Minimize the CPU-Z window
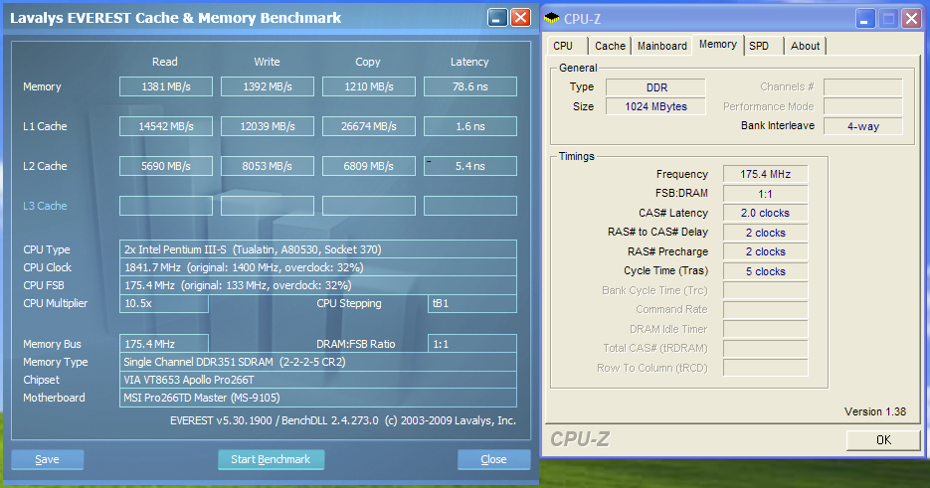This screenshot has width=930, height=488. tap(865, 19)
